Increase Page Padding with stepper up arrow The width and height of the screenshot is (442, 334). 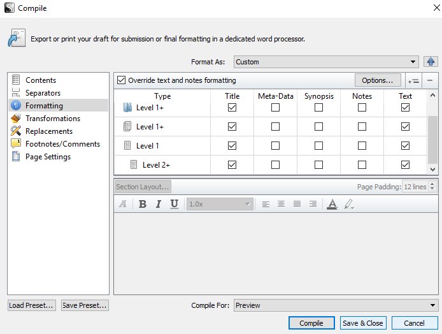click(x=432, y=184)
